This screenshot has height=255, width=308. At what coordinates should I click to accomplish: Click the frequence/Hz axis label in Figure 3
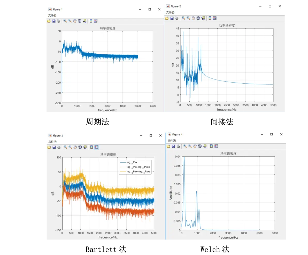108,237
